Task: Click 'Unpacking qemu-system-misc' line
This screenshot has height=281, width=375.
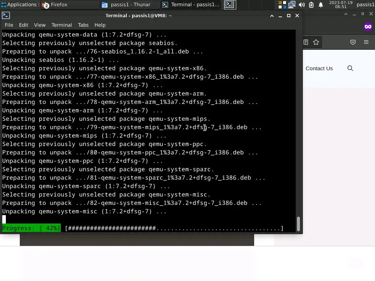Action: pos(84,211)
